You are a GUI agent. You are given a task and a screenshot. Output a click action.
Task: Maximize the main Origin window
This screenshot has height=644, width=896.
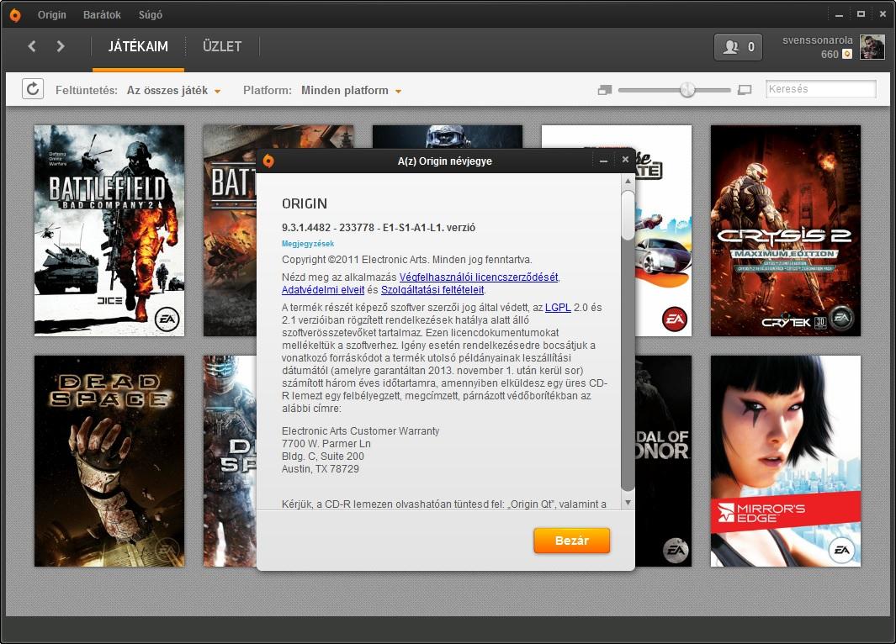click(861, 13)
